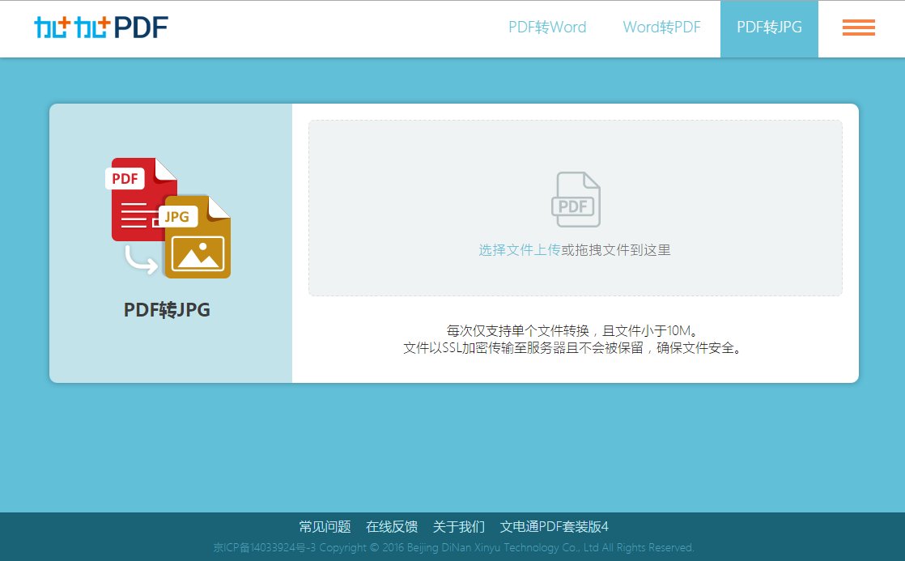Switch to the Word转PDF tab

(x=661, y=28)
